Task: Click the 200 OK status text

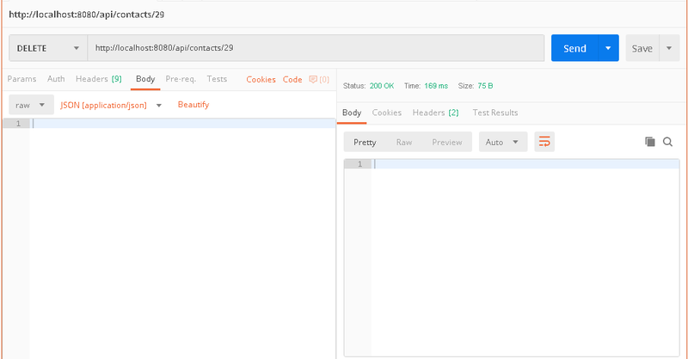Action: (x=382, y=86)
